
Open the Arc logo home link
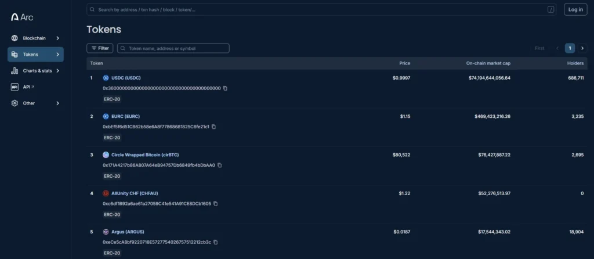point(22,17)
